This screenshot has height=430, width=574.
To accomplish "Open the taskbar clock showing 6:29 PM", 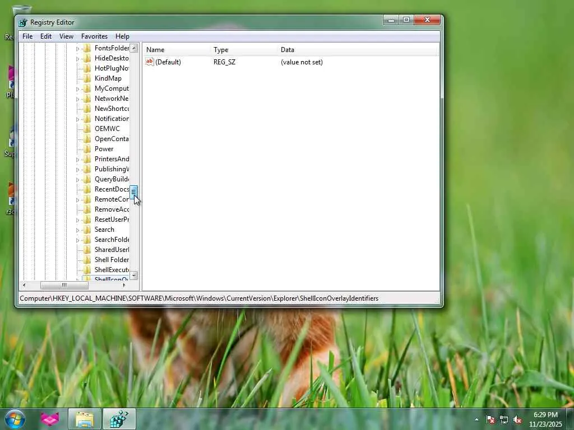I will point(545,419).
